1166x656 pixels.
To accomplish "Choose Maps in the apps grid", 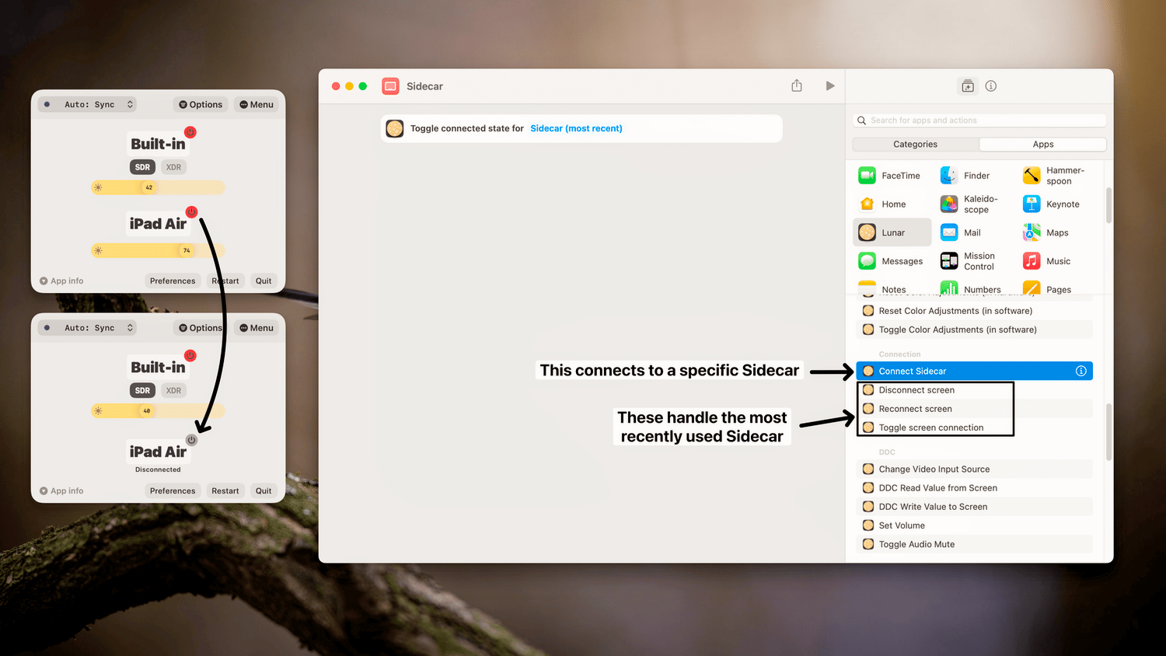I will point(1046,232).
